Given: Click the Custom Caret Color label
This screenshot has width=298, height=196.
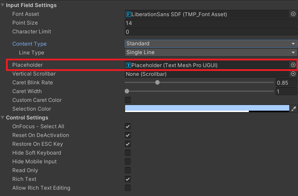Looking at the screenshot, I should (x=37, y=100).
